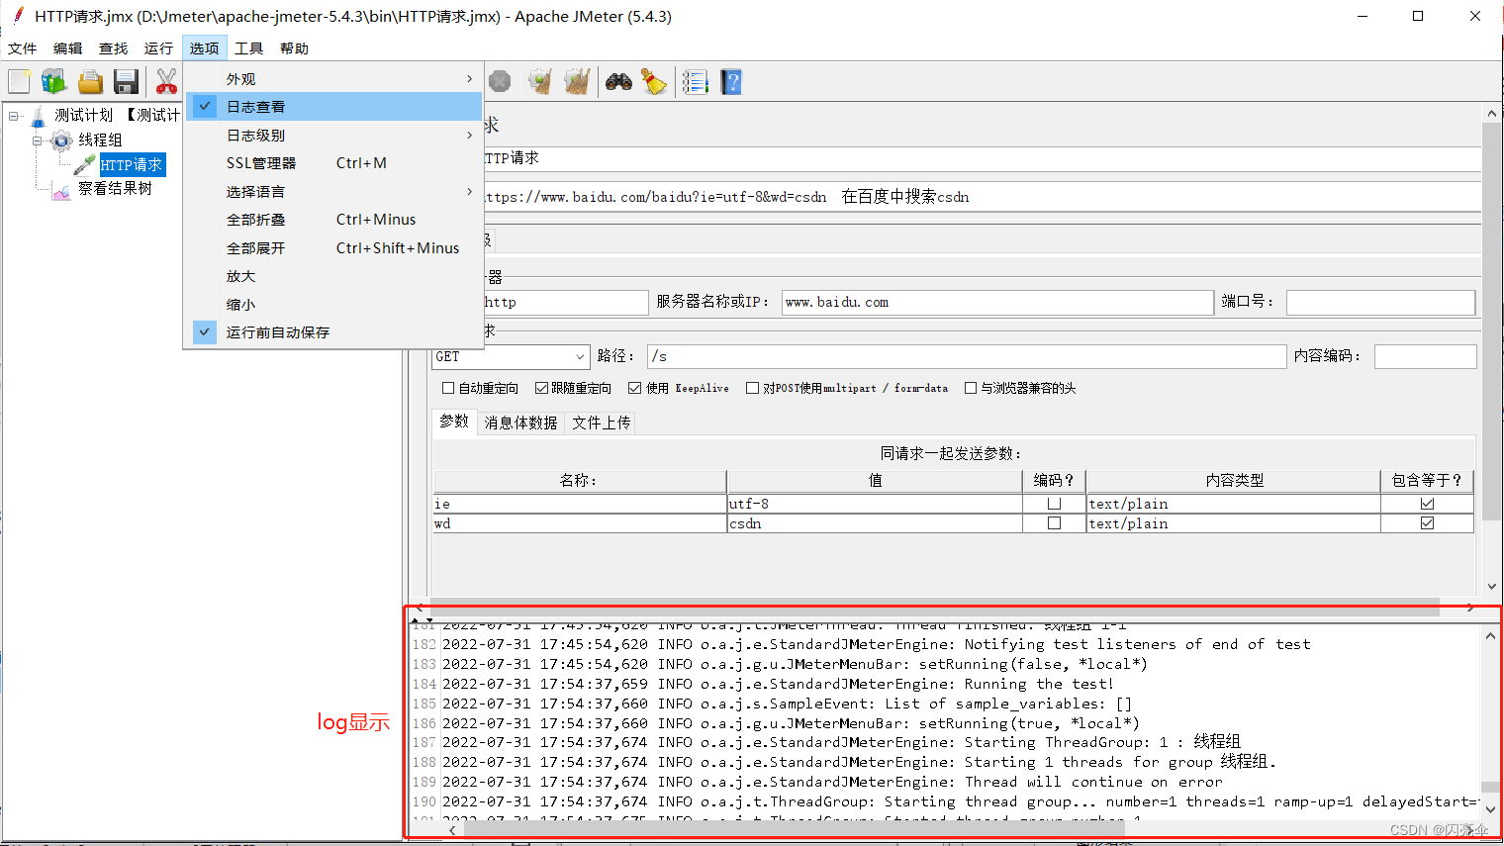The image size is (1504, 846).
Task: Click the grey Shutdown stop icon
Action: point(501,81)
